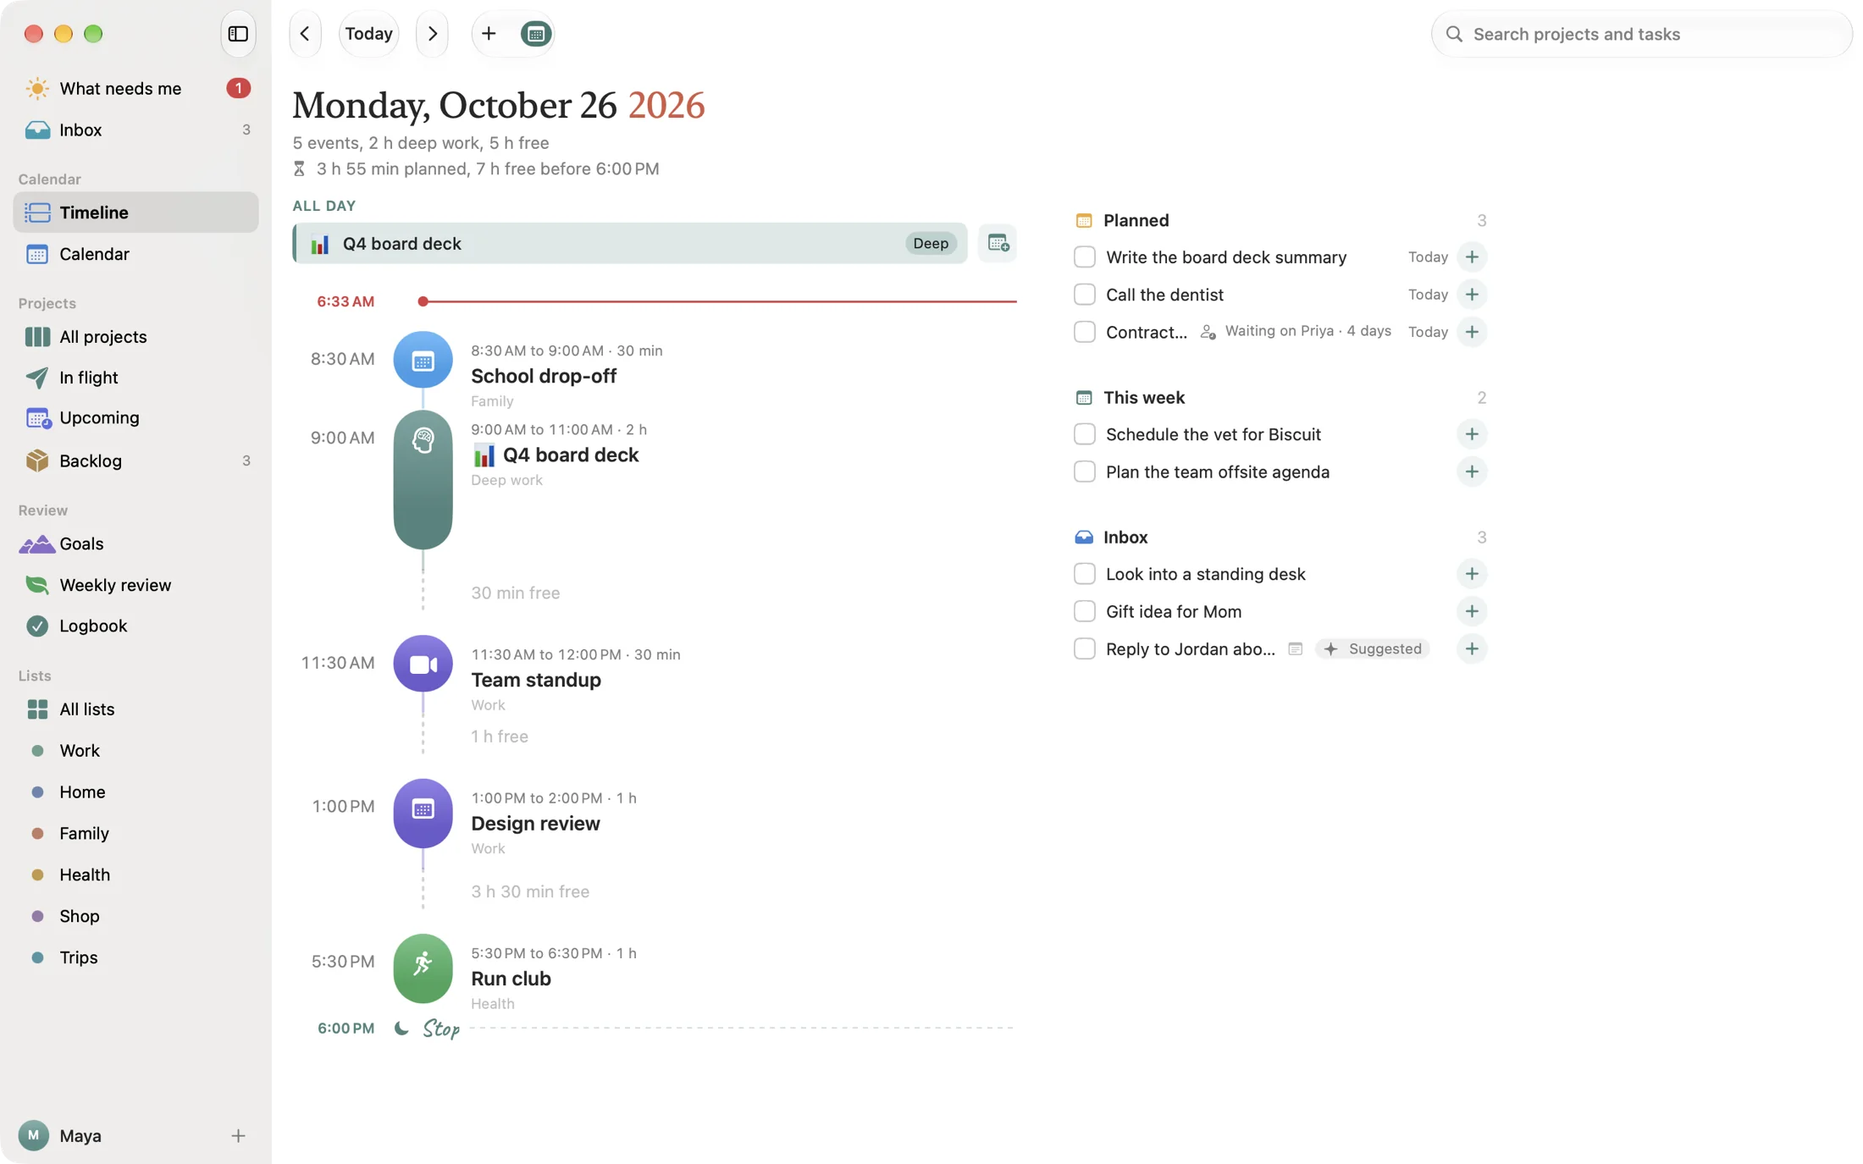Select the Family list with orange dot
The height and width of the screenshot is (1164, 1863).
[x=135, y=833]
